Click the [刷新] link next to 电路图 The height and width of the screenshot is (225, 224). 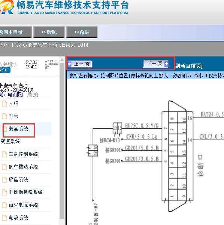coord(32,95)
